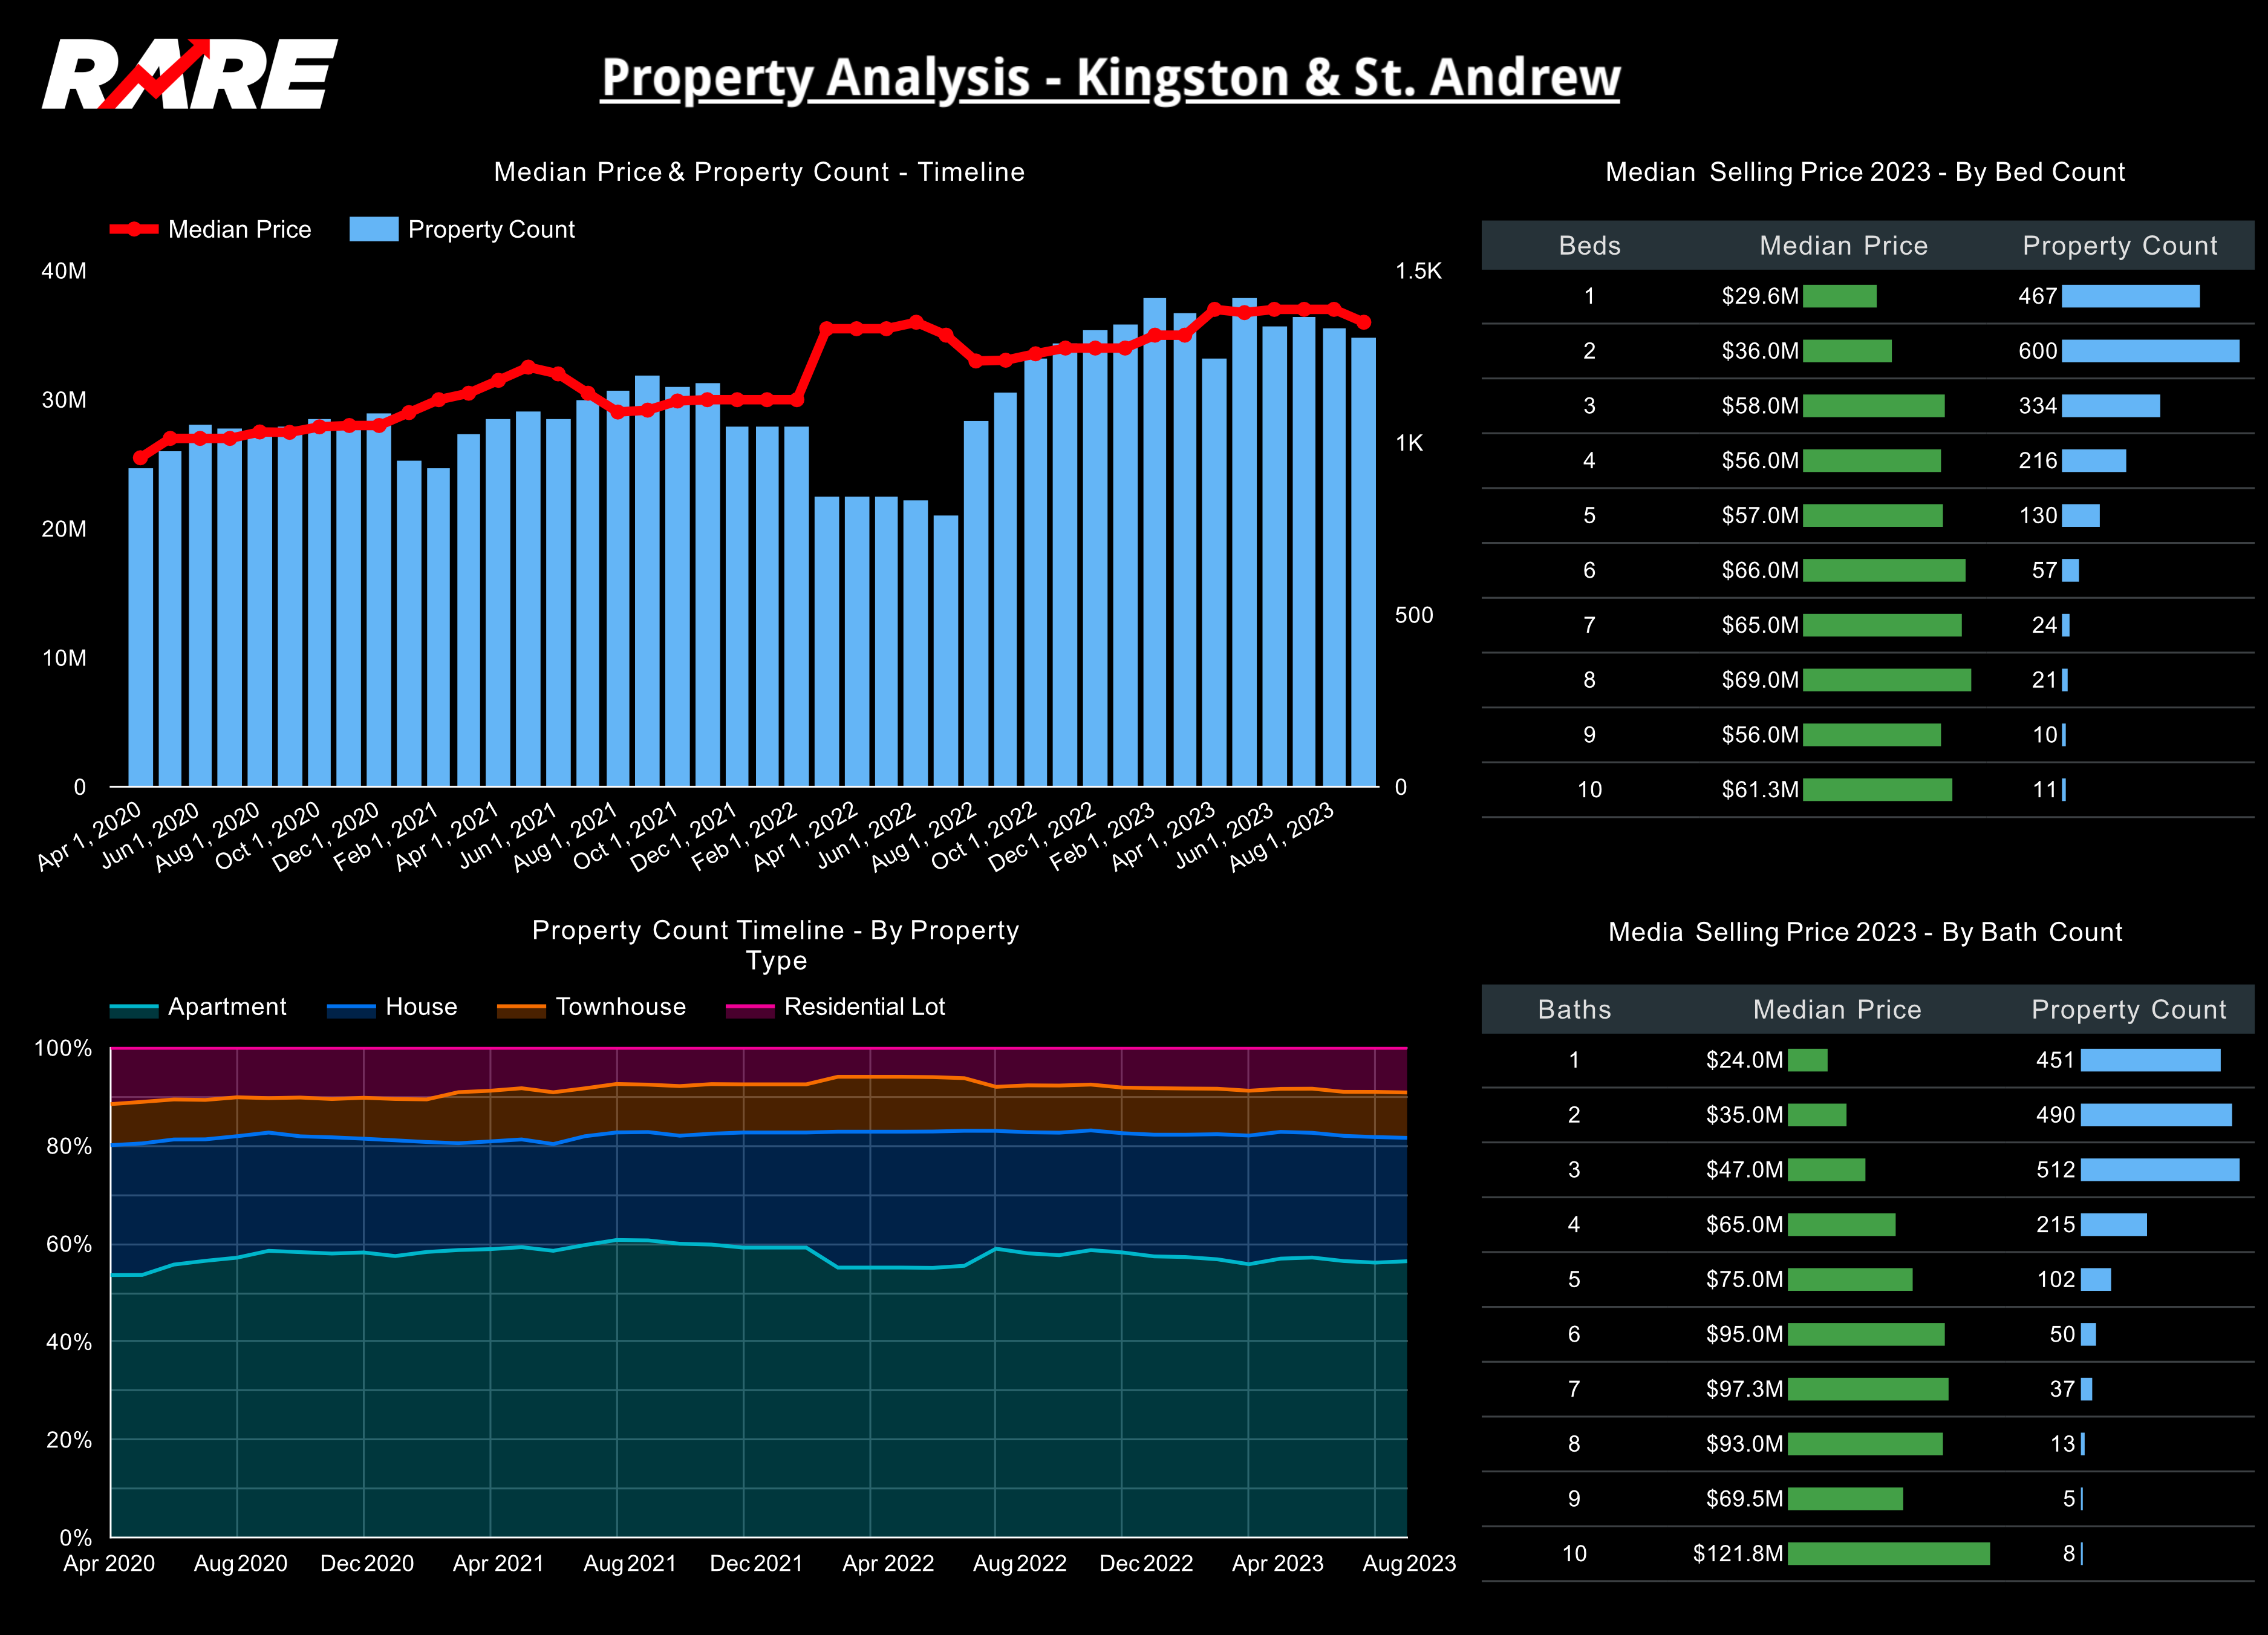Toggle Apartment series visibility in legend

228,1007
